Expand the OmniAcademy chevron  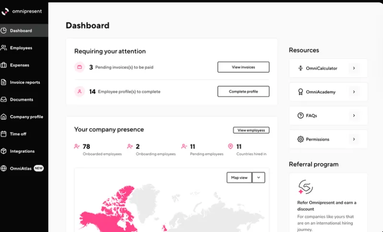354,92
